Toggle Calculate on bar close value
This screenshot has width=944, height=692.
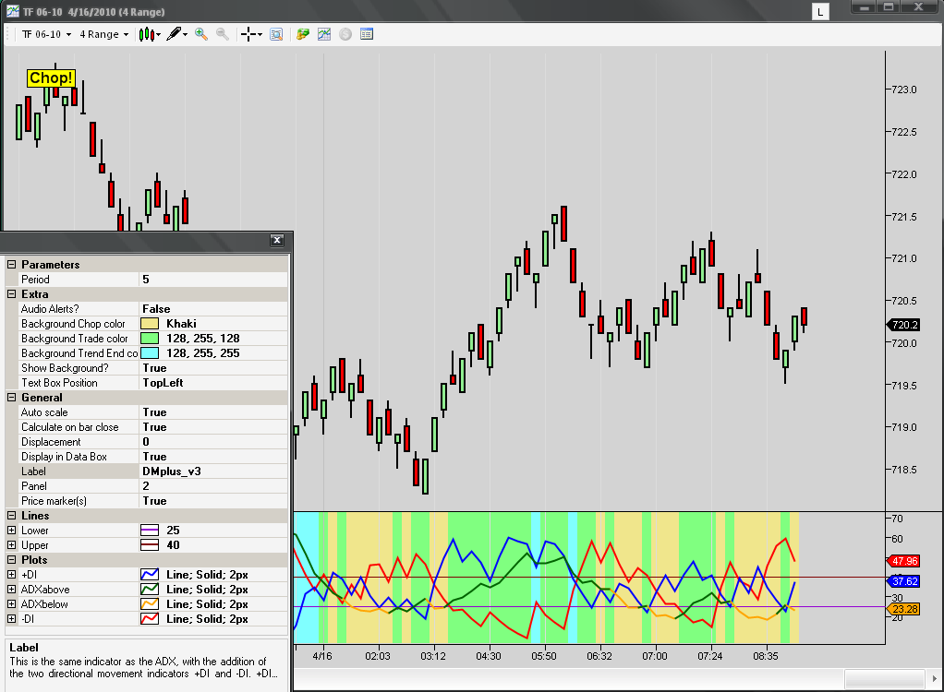(213, 427)
